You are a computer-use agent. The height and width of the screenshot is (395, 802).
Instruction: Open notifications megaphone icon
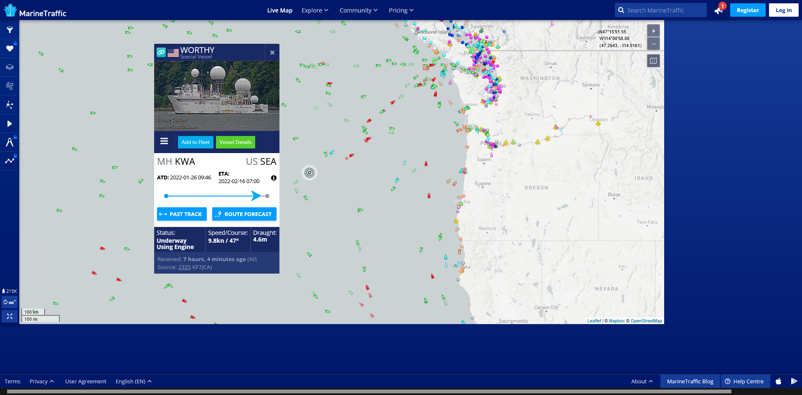719,10
